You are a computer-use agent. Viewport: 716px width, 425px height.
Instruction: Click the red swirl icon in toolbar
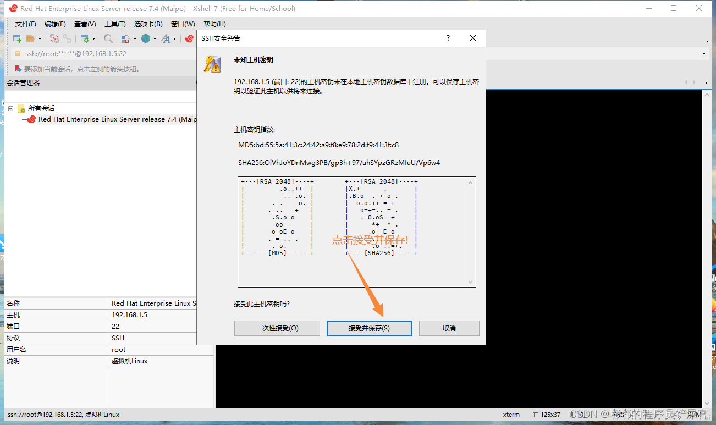point(189,38)
